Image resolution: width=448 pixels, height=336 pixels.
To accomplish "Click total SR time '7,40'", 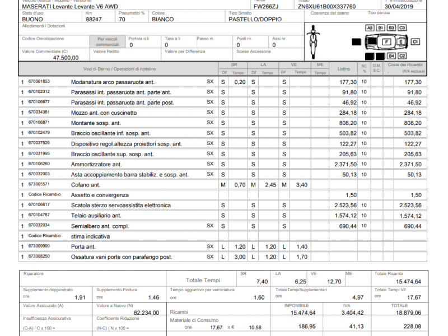I will [x=262, y=282].
